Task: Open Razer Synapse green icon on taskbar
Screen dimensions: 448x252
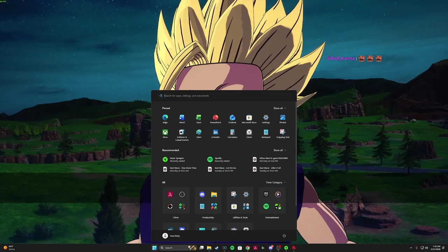Action: tap(286, 248)
